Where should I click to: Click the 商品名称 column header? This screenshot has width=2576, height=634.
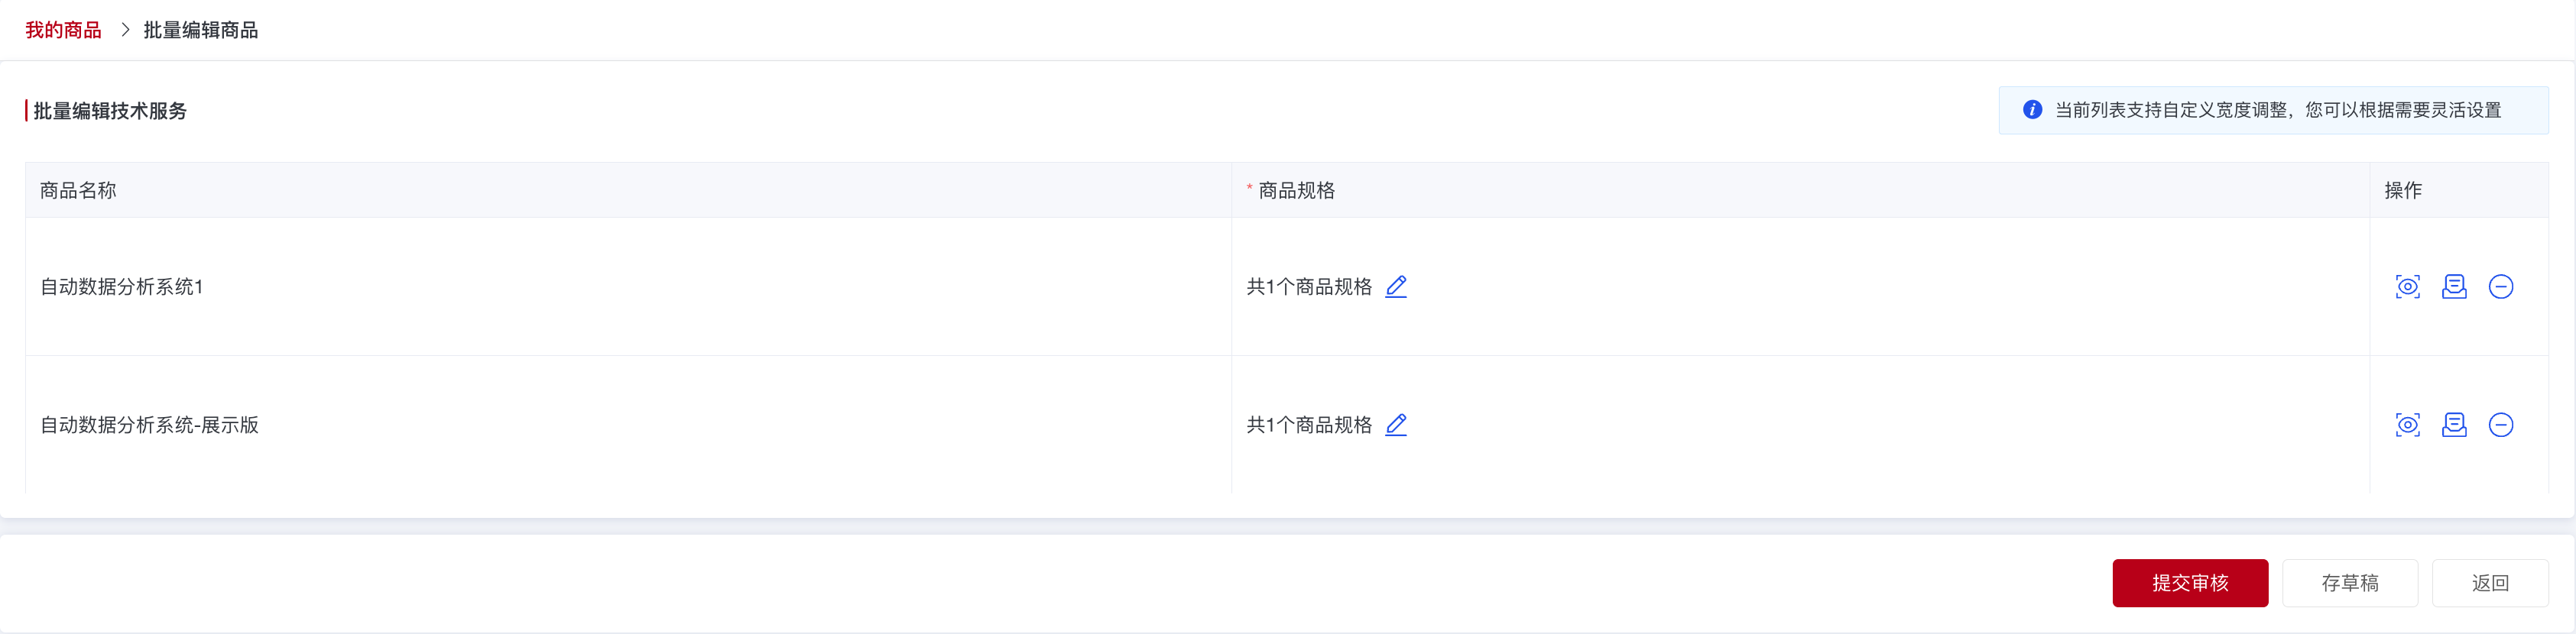pos(77,190)
